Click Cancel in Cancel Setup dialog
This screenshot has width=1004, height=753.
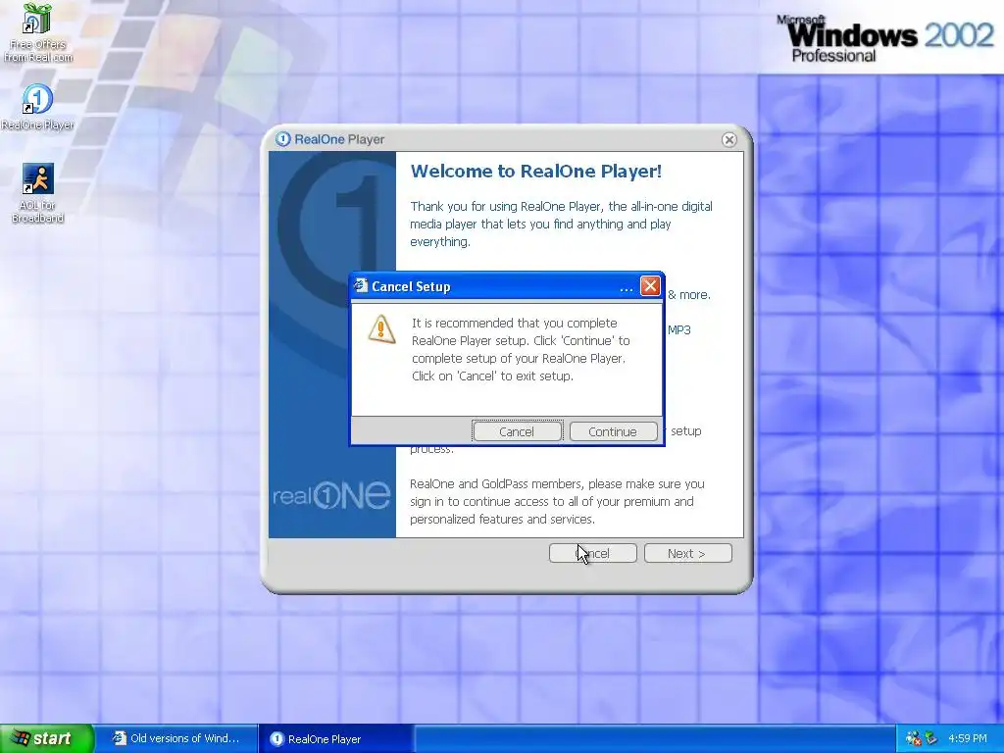pos(517,431)
